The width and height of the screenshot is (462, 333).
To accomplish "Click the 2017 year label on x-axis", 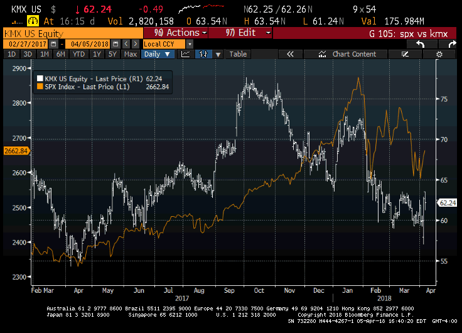I will point(182,298).
